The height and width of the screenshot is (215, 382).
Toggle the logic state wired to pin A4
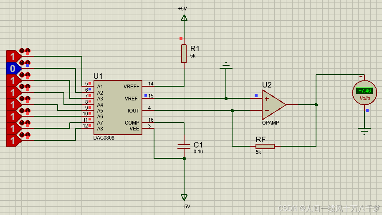[13, 92]
